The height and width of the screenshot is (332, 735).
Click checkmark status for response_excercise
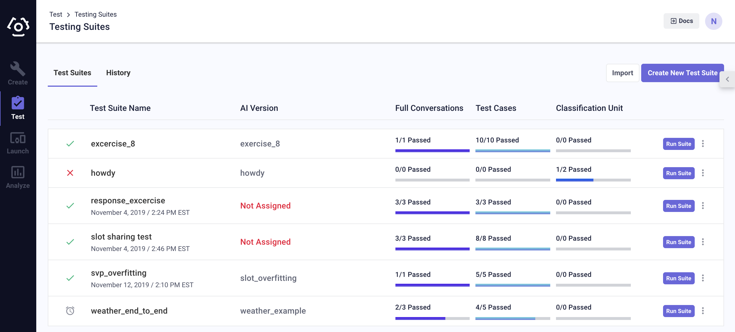(70, 206)
